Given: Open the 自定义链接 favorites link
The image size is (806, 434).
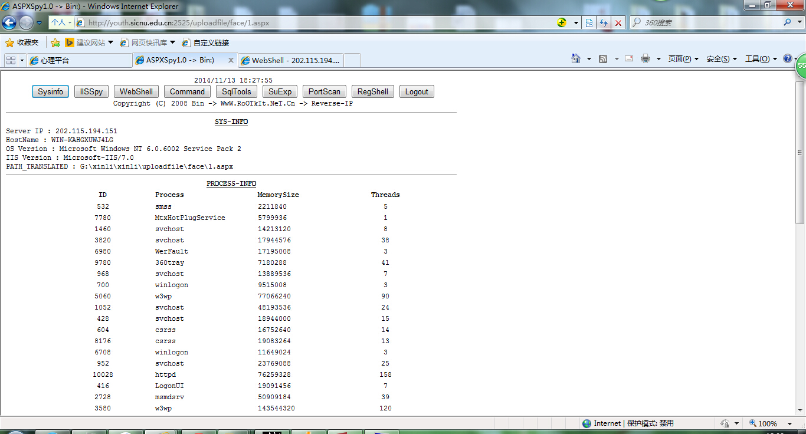Looking at the screenshot, I should point(205,42).
